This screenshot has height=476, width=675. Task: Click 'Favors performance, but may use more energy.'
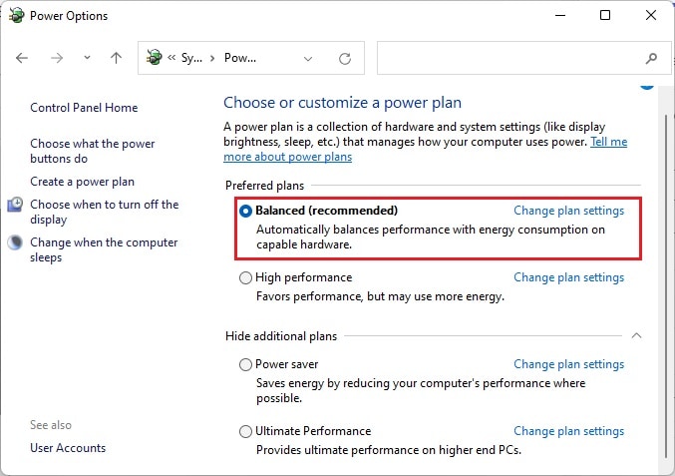tap(380, 296)
